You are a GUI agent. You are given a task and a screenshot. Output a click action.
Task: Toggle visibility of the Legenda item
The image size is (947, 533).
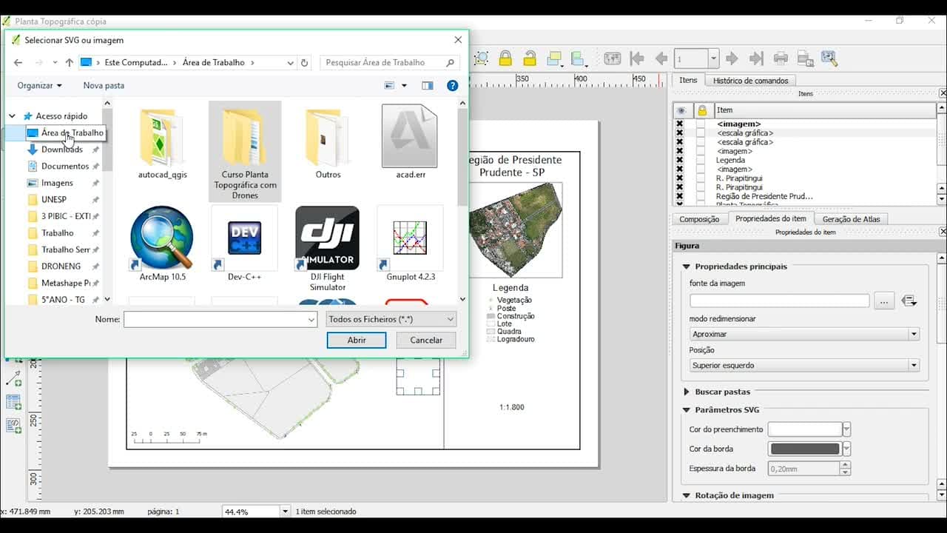coord(680,160)
